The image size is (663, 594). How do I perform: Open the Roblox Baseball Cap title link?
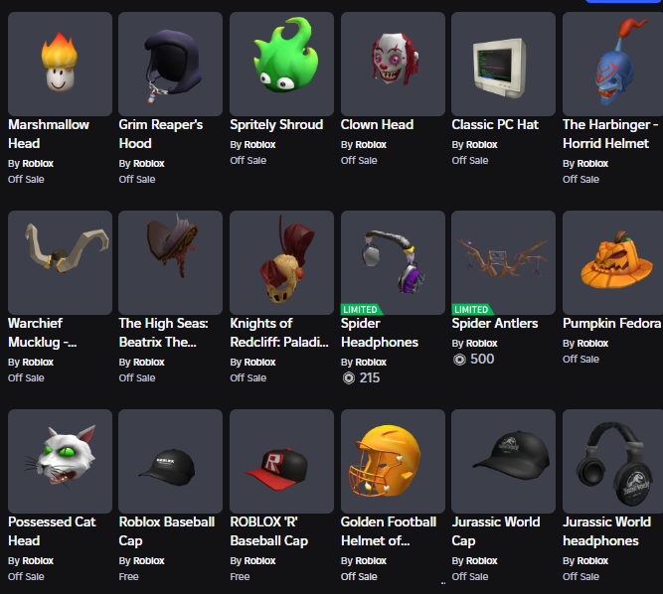(167, 531)
